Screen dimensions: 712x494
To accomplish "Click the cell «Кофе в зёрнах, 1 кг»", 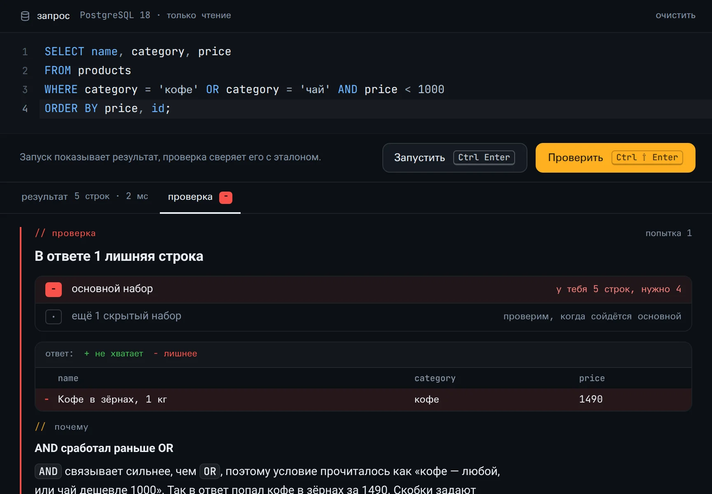I will [x=112, y=399].
